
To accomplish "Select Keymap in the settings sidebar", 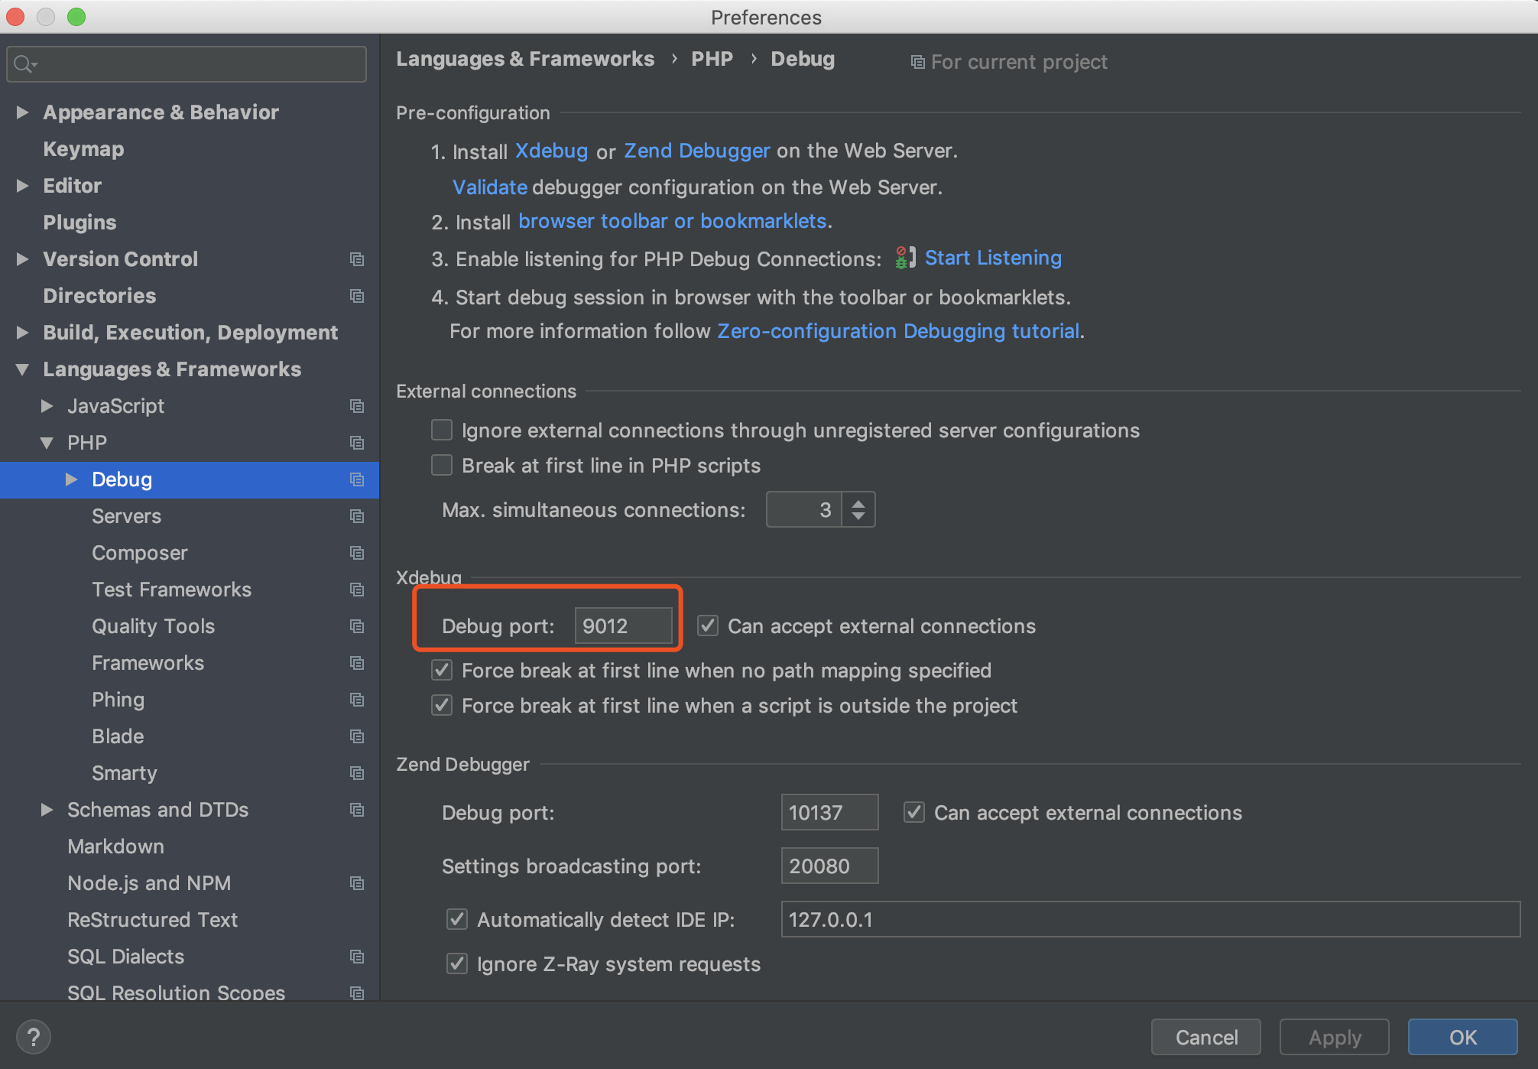I will pos(83,149).
